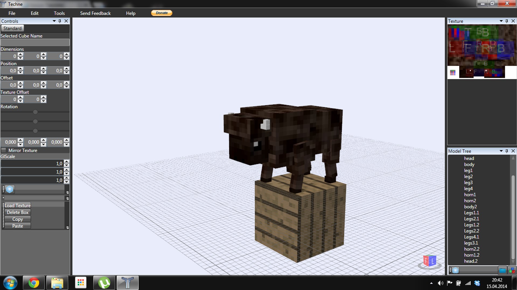517x290 pixels.
Task: Click Dropbox tray icon
Action: (x=477, y=283)
